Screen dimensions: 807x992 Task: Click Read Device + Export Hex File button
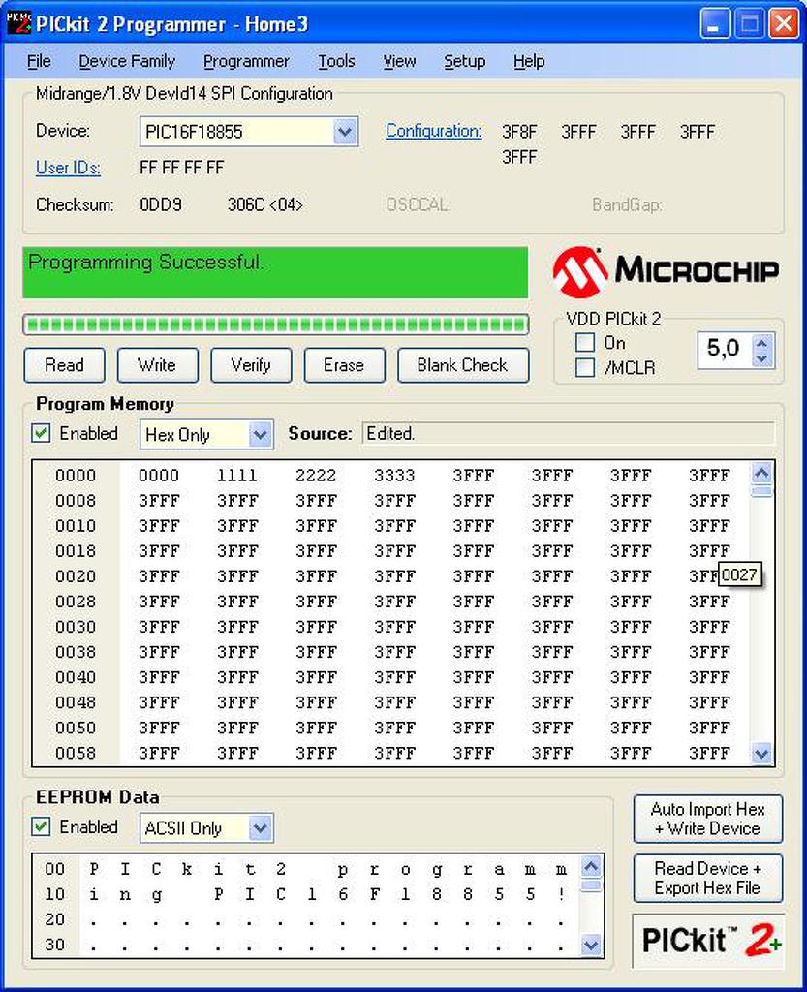click(x=708, y=878)
